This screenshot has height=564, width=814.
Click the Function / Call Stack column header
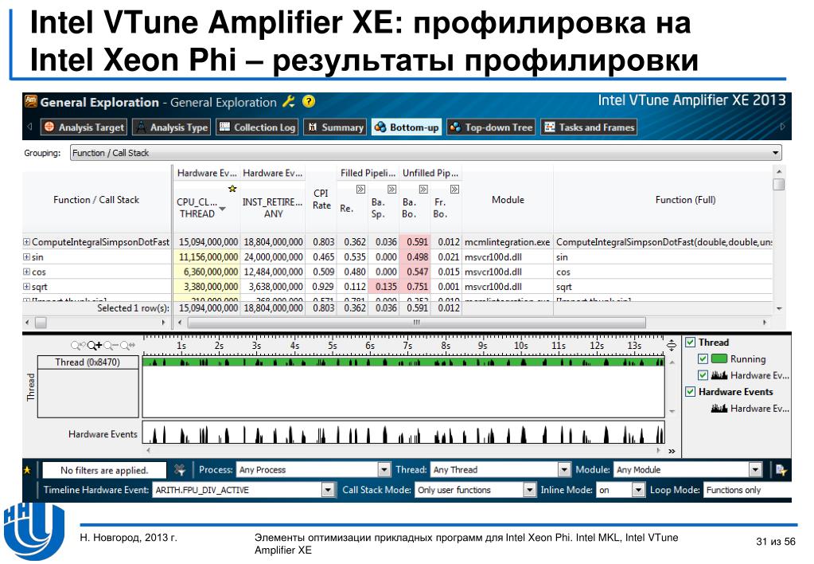coord(96,200)
